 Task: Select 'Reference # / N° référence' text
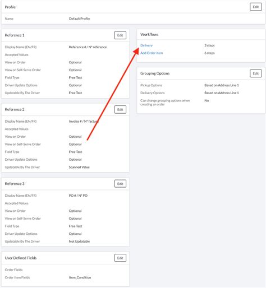tap(88, 47)
